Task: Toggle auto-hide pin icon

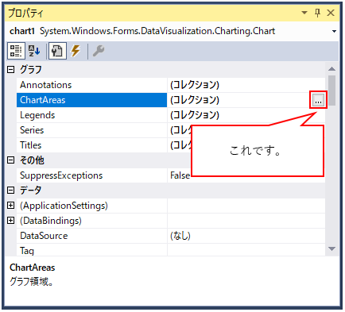Action: (x=317, y=13)
